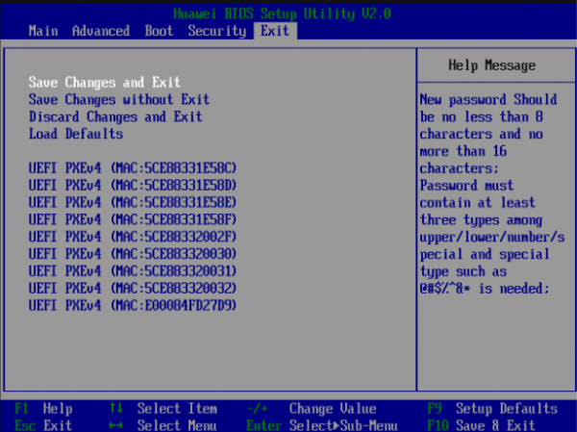Viewport: 577px width, 432px height.
Task: Select UEFI PXEv4 entry MAC:E00084FD27D9
Action: coord(133,306)
